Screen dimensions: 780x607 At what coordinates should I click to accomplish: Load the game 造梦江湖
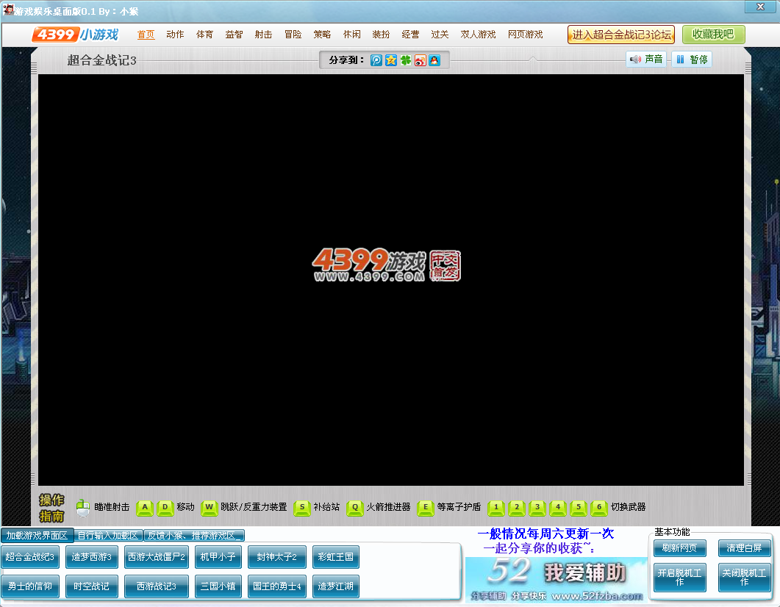click(336, 586)
